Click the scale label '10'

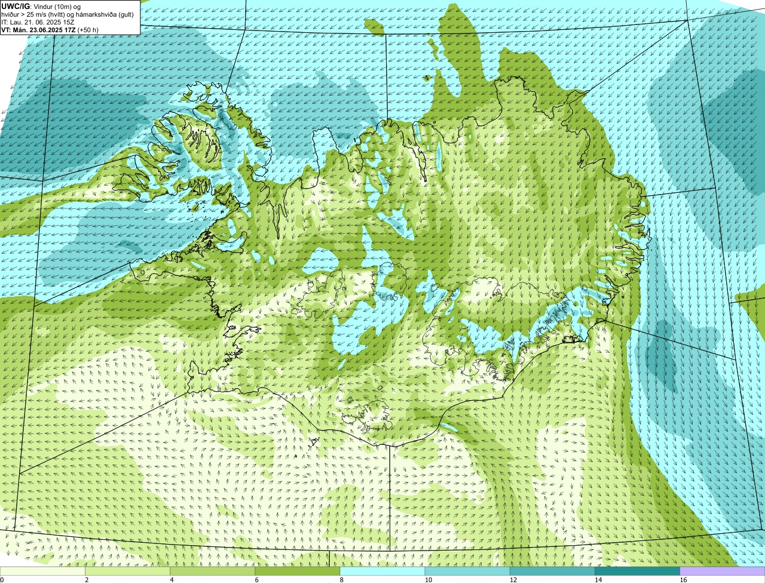pyautogui.click(x=428, y=580)
